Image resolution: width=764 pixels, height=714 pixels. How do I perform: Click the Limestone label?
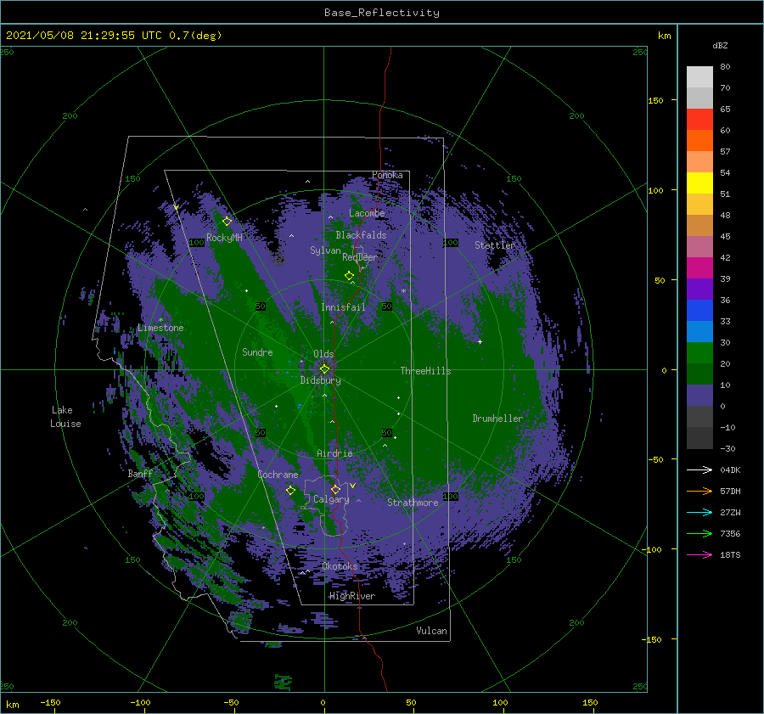[160, 328]
